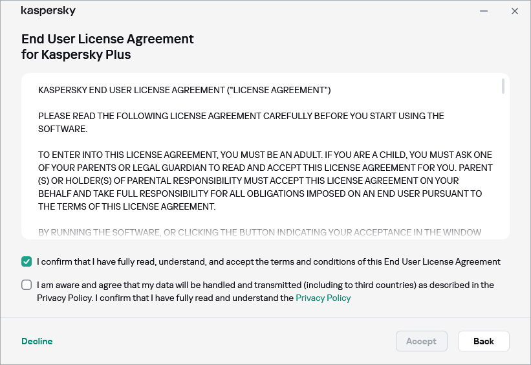This screenshot has width=531, height=365.
Task: Uncheck the End User License Agreement confirmation box
Action: coord(27,261)
